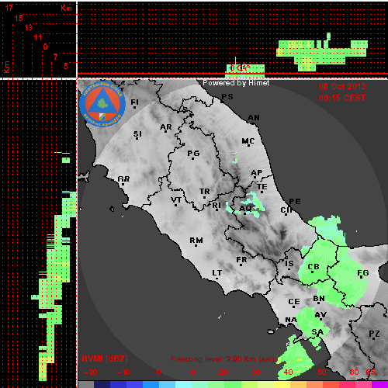The width and height of the screenshot is (388, 388).
Task: Click the 11 km altitude label
Action: 38,37
